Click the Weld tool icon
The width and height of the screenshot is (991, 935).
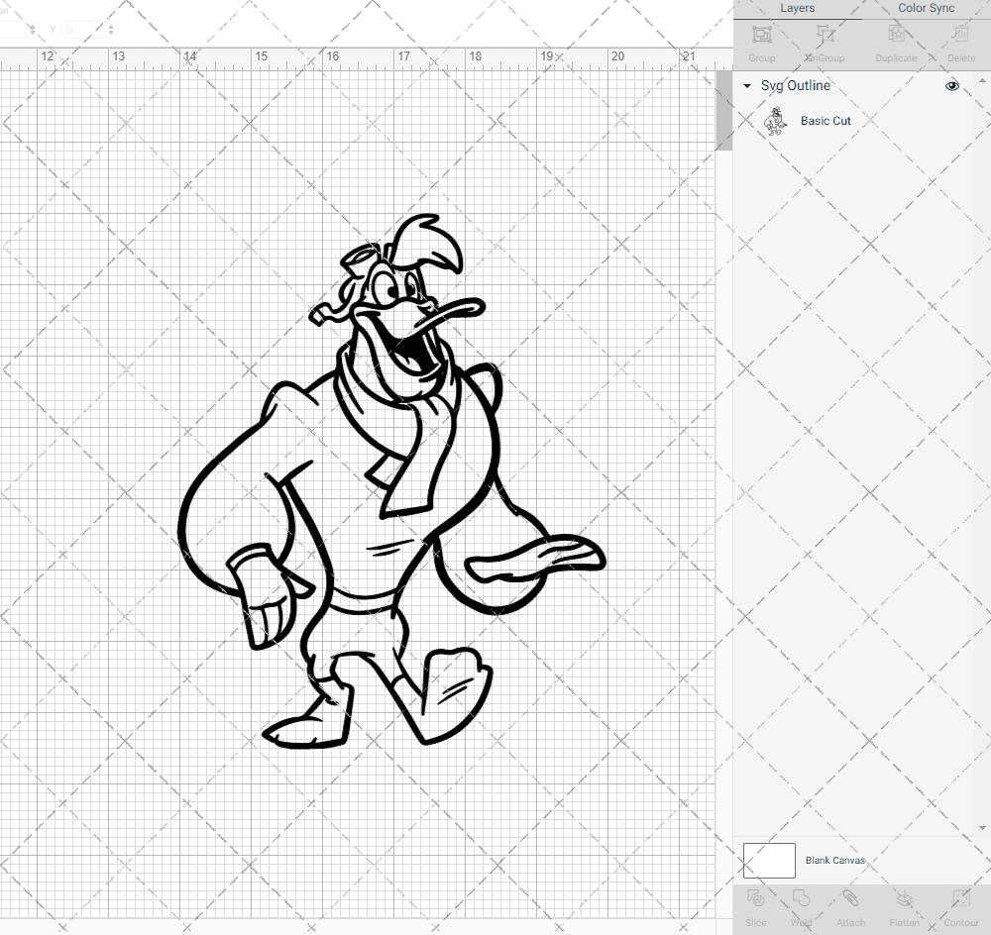(801, 899)
